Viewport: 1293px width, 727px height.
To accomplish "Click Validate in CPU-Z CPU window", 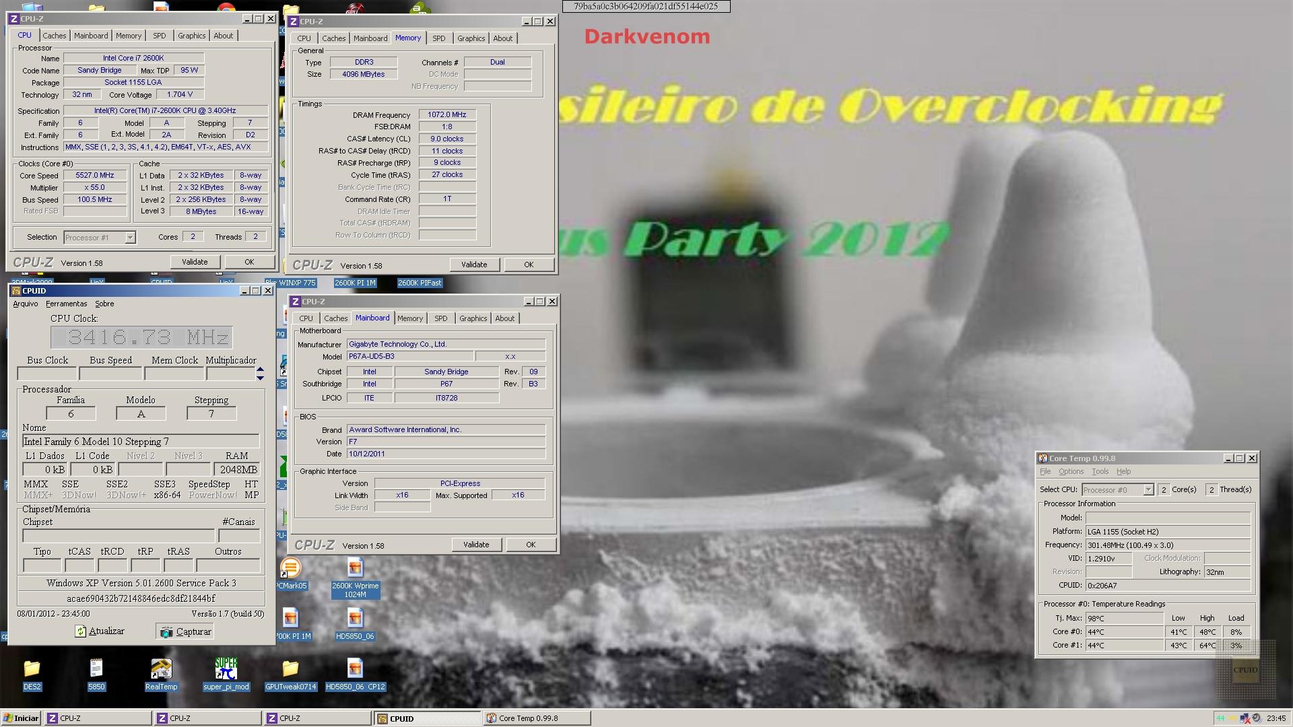I will 195,262.
